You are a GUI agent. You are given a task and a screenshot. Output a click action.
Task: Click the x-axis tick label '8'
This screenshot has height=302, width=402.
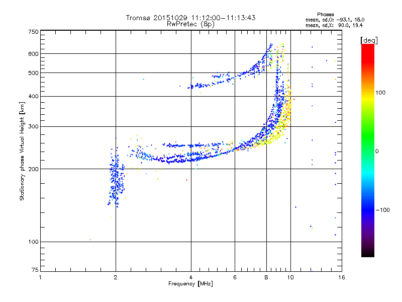coord(266,277)
